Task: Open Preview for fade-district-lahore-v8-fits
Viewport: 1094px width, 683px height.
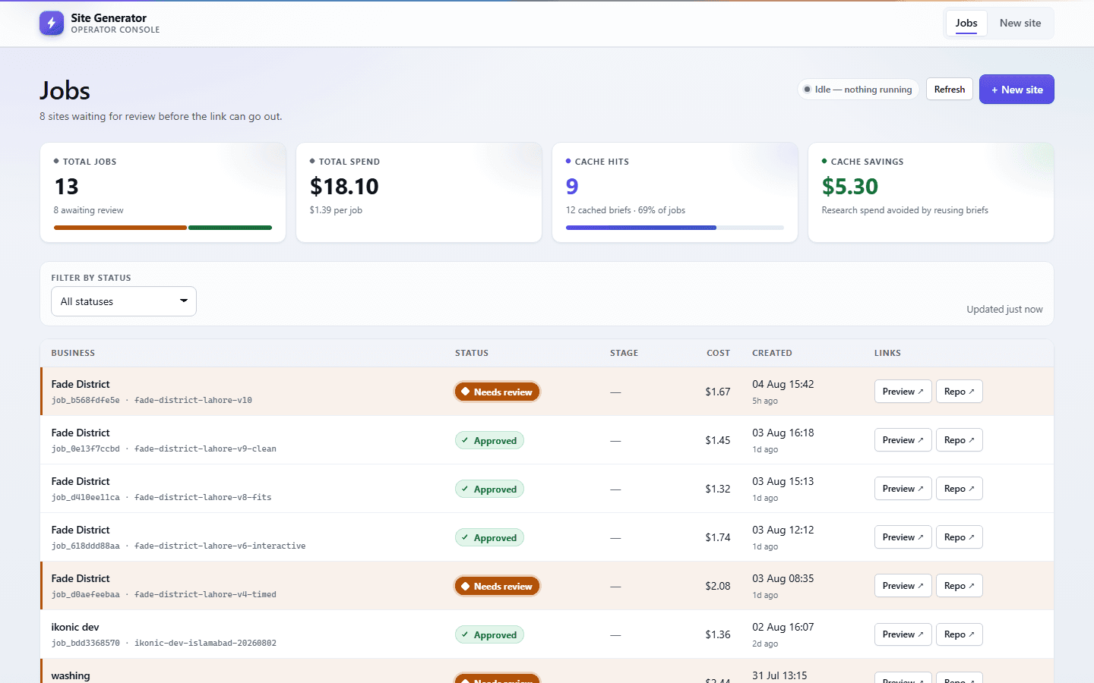Action: click(903, 489)
